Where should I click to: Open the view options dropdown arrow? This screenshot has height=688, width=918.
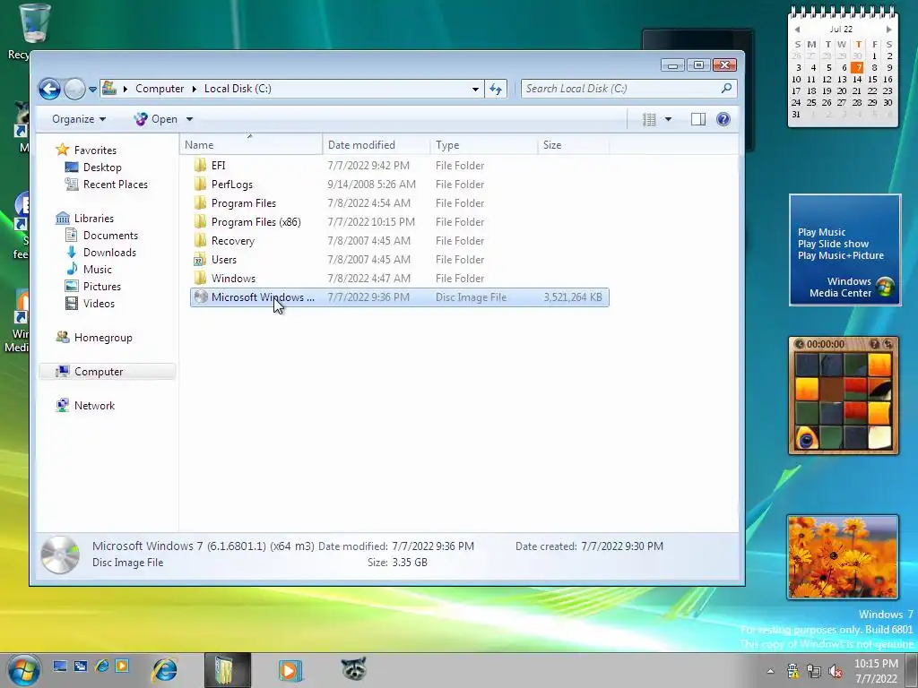[x=668, y=119]
